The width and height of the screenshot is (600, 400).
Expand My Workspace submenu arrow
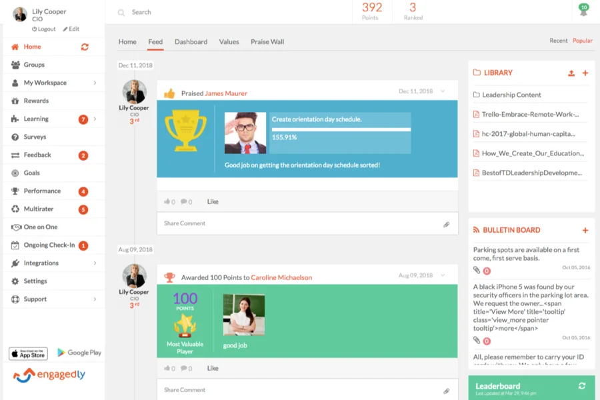point(95,83)
